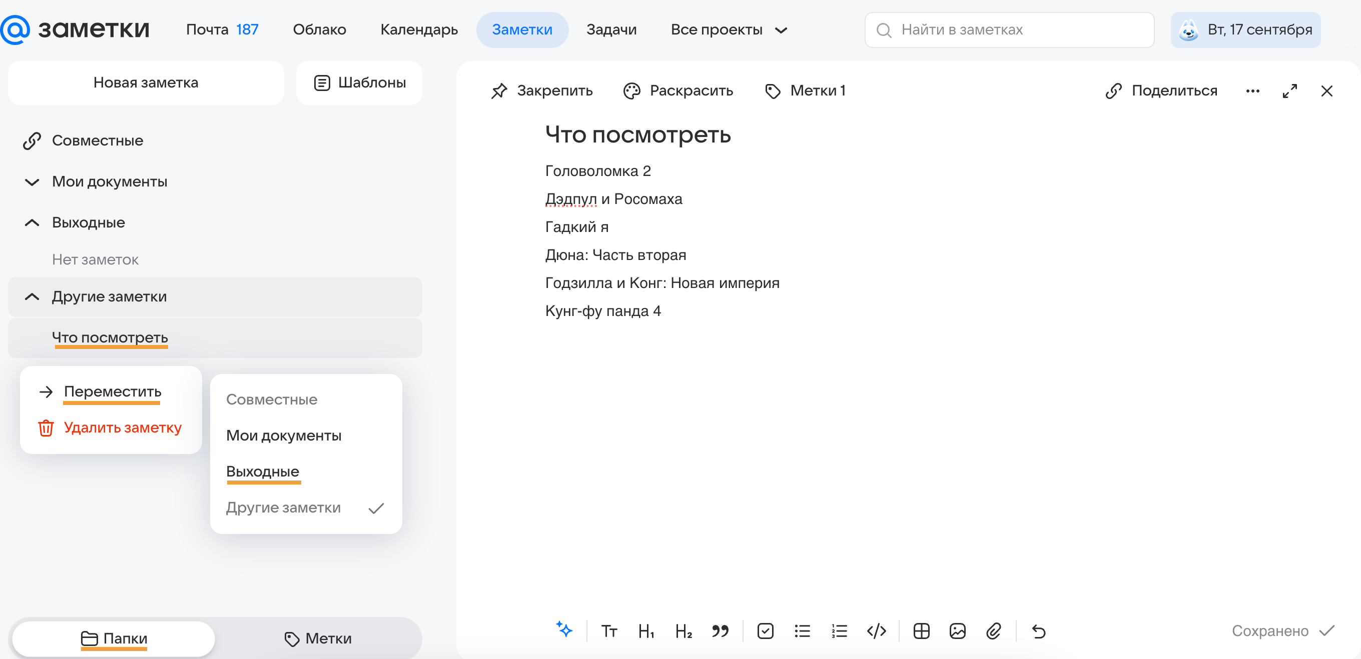Insert an image into the note
The height and width of the screenshot is (659, 1361).
click(957, 631)
